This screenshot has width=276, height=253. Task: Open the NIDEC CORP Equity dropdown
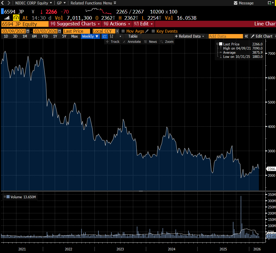coord(33,3)
